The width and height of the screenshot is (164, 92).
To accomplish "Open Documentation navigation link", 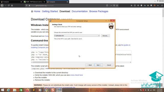I will [x=80, y=11].
